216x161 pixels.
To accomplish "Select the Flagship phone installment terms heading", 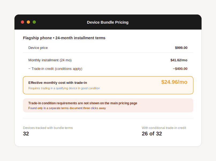I will point(64,38).
